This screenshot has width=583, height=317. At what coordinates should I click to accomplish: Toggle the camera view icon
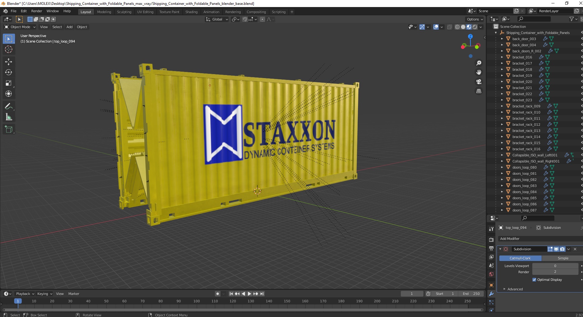(478, 82)
